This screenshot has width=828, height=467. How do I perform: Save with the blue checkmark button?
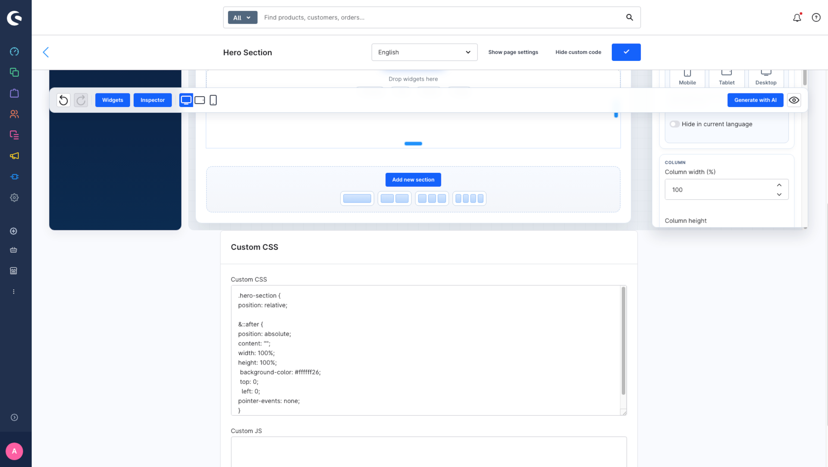click(x=626, y=52)
